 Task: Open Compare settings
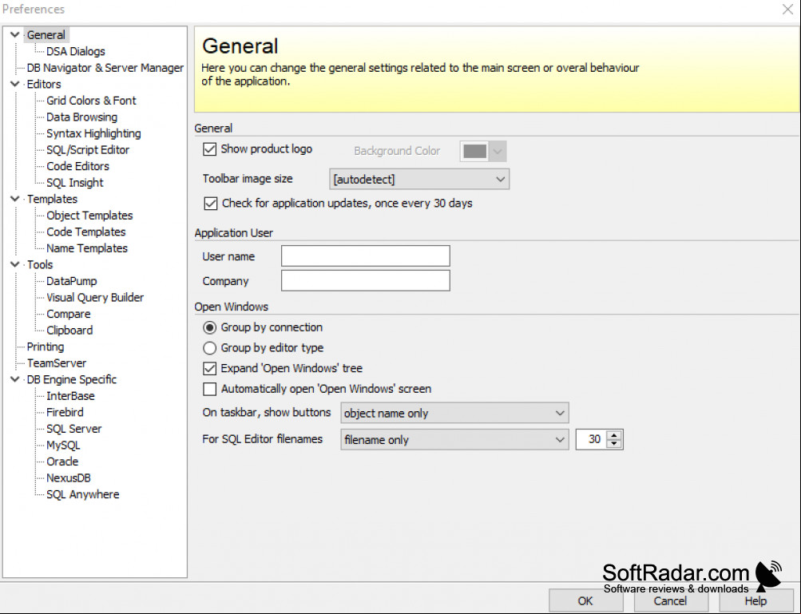click(69, 314)
